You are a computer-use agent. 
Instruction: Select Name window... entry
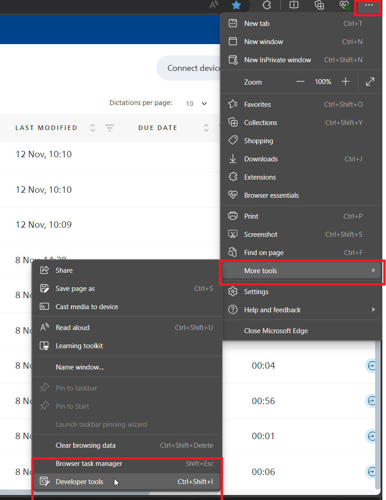[127, 367]
